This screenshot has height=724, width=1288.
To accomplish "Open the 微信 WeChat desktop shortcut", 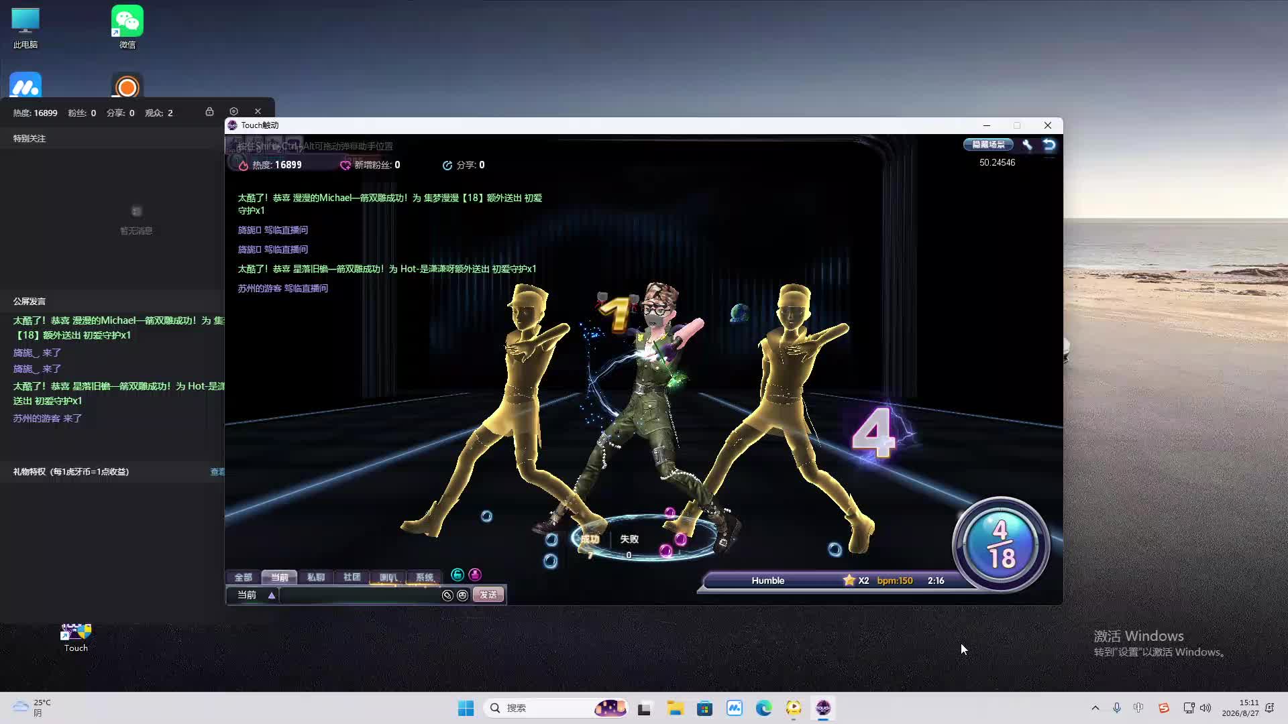I will tap(127, 27).
